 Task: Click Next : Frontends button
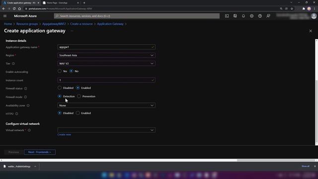tap(40, 152)
